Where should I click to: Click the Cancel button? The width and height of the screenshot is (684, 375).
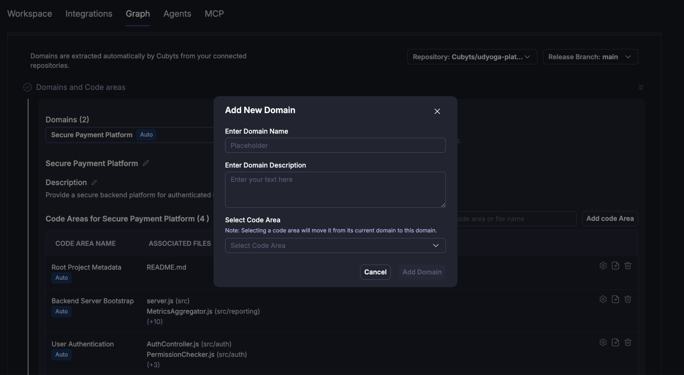pyautogui.click(x=375, y=272)
